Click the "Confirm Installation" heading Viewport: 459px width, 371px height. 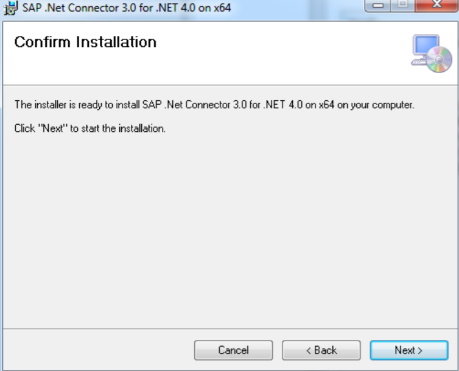pyautogui.click(x=85, y=42)
